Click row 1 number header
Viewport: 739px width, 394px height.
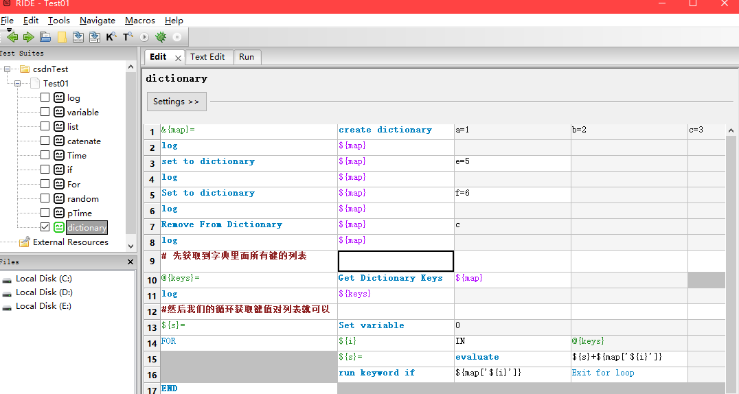pos(152,132)
